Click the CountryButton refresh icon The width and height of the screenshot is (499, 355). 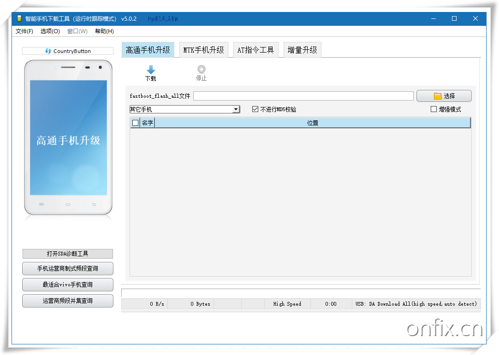[48, 51]
